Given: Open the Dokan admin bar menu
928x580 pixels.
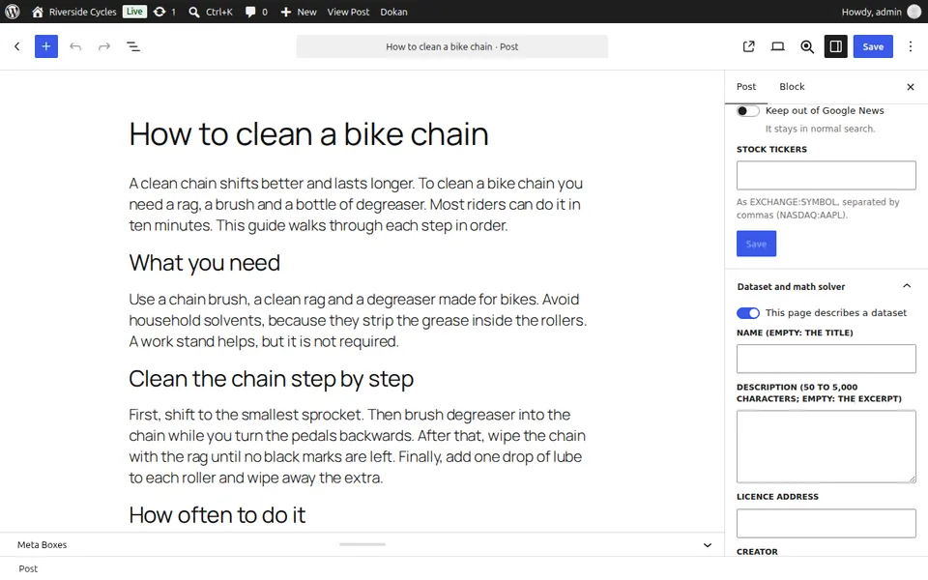Looking at the screenshot, I should (x=393, y=12).
